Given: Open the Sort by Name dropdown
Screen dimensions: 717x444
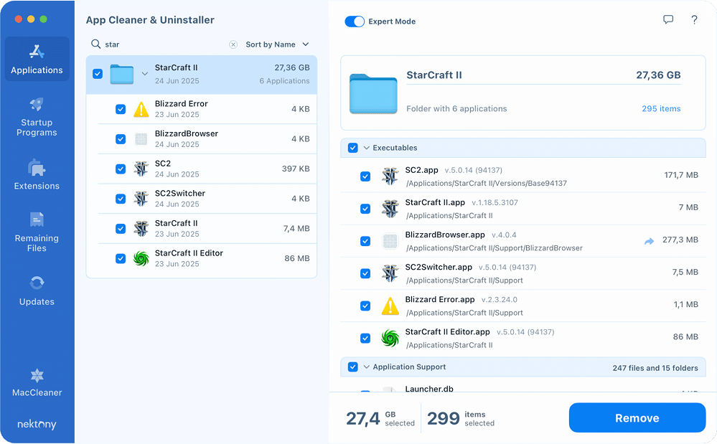Looking at the screenshot, I should click(278, 44).
